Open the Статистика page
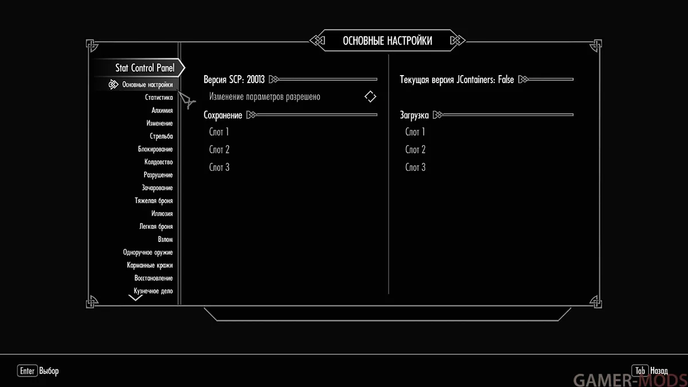688x387 pixels. tap(159, 97)
